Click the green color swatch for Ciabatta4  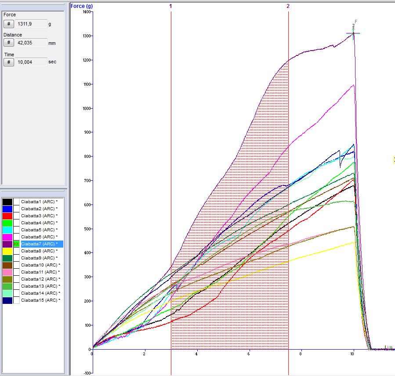click(7, 223)
